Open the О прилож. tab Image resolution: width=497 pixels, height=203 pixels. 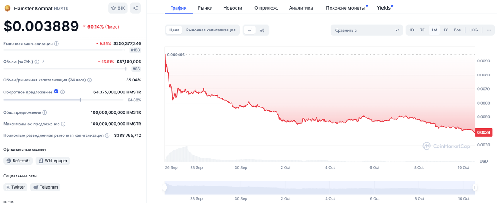click(266, 8)
